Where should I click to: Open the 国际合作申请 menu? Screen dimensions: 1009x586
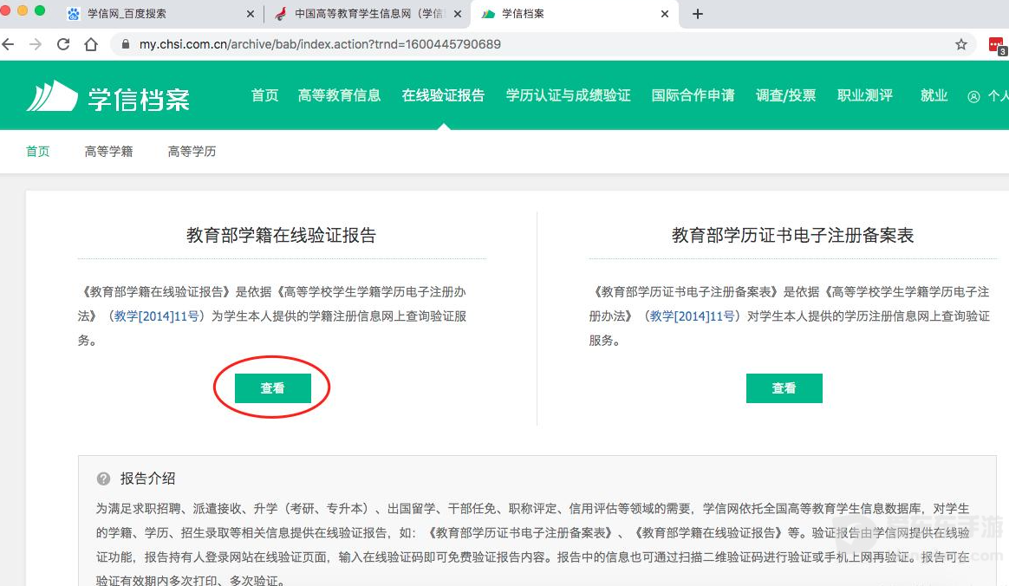pos(693,95)
